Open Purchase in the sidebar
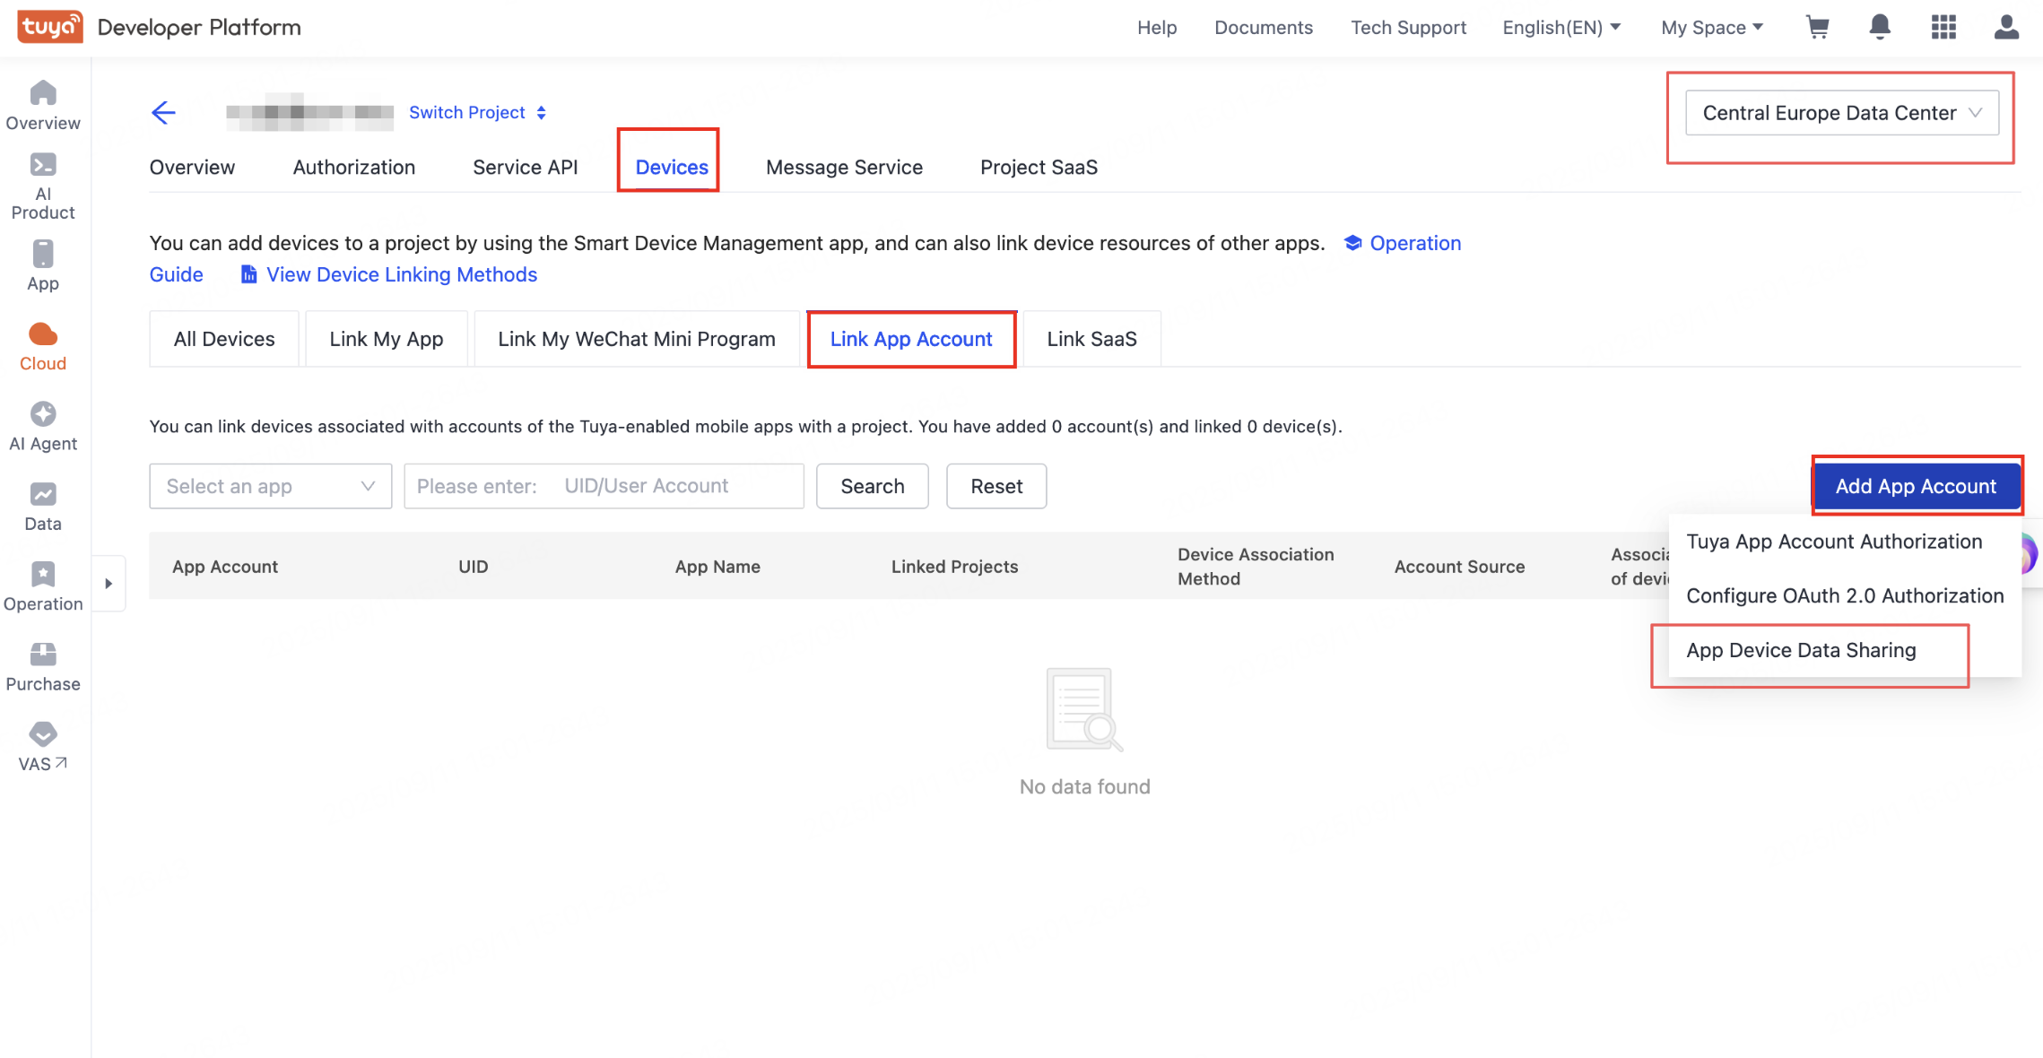Screen dimensions: 2043x1058 [x=43, y=668]
